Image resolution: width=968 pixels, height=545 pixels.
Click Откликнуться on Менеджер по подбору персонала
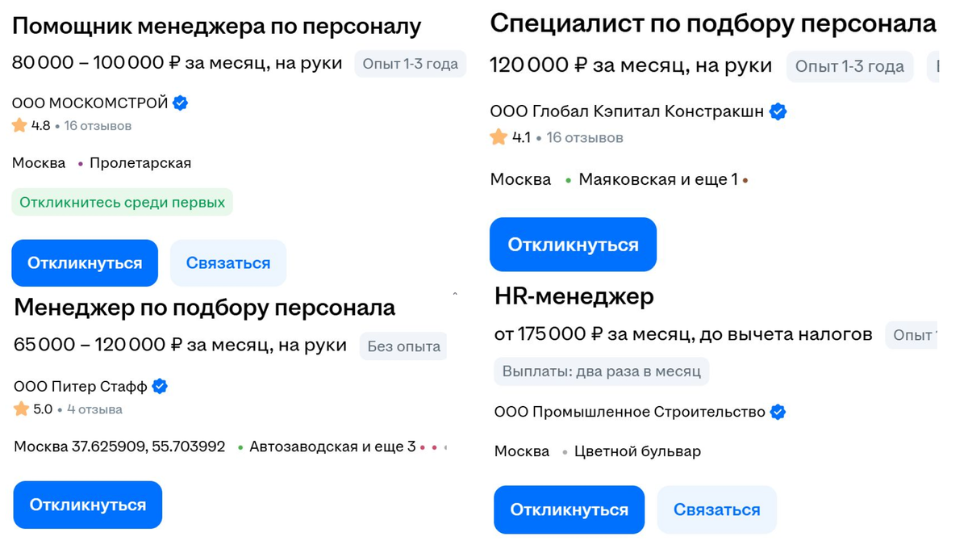coord(87,504)
